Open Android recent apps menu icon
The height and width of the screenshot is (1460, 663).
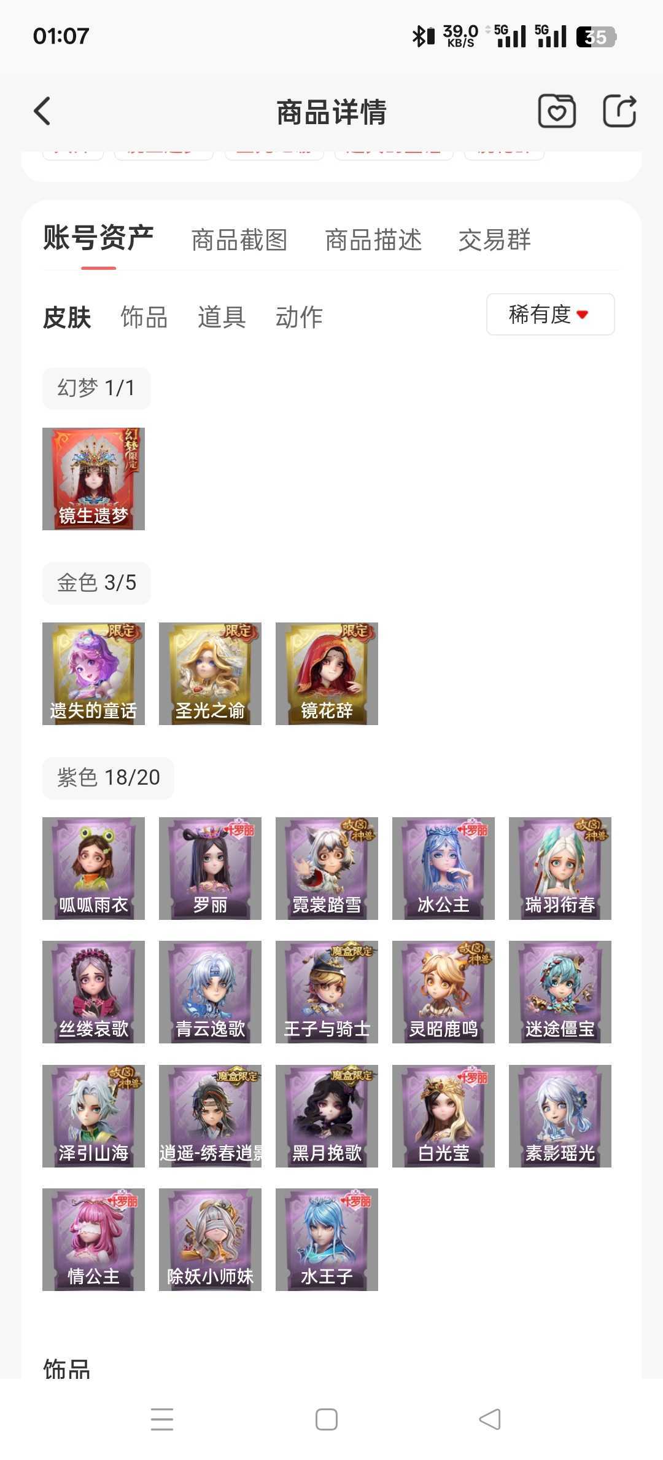point(162,1419)
